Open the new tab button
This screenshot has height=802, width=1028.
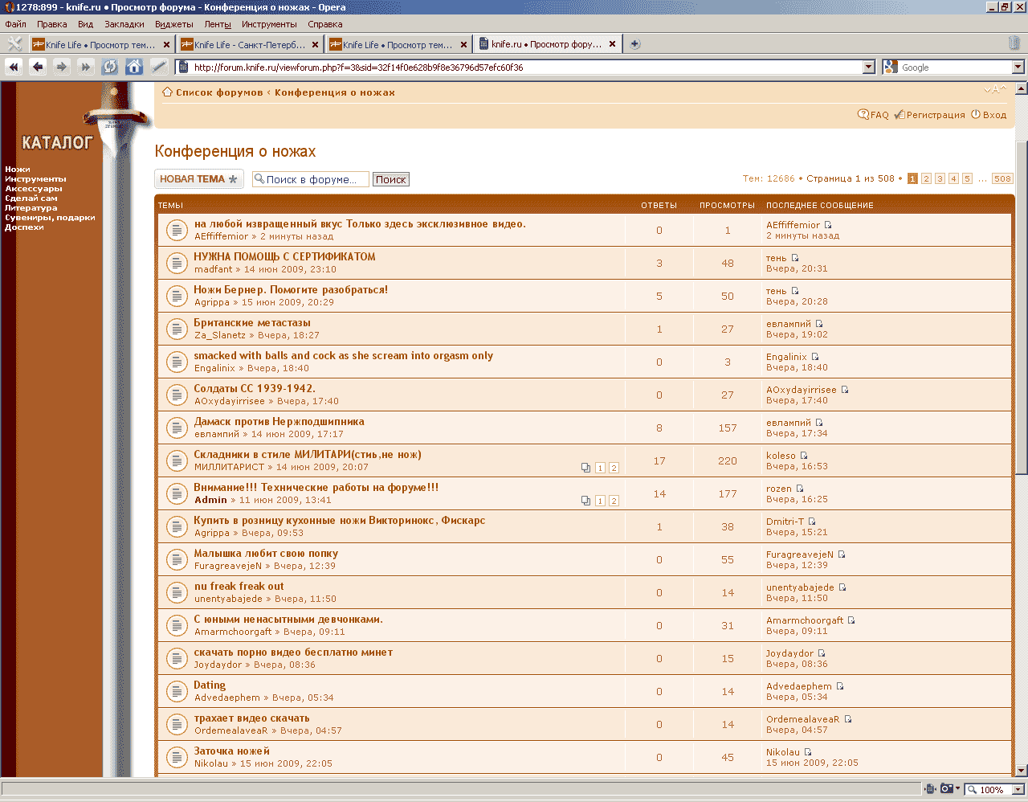tap(634, 44)
